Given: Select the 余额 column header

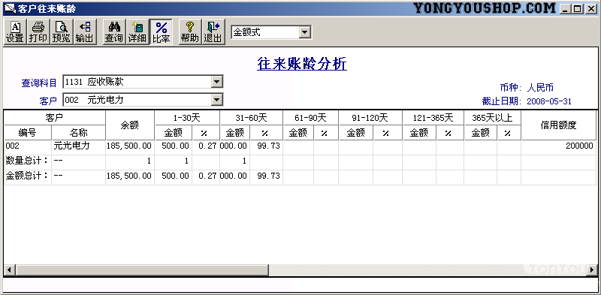Looking at the screenshot, I should [x=130, y=125].
